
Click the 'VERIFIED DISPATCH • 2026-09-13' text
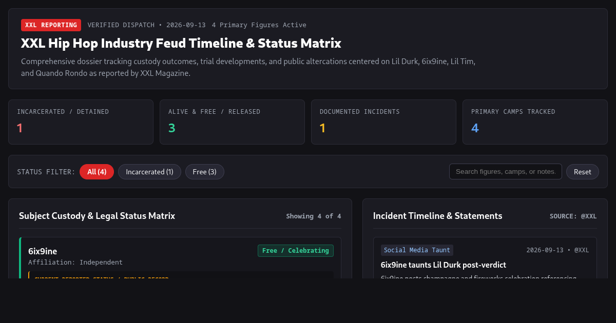[x=147, y=25]
